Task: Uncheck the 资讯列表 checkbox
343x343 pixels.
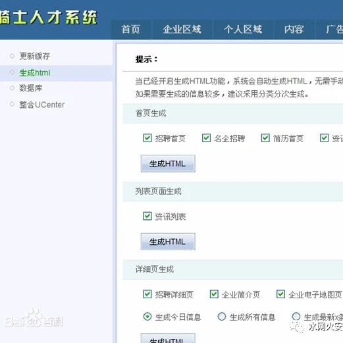Action: click(147, 216)
